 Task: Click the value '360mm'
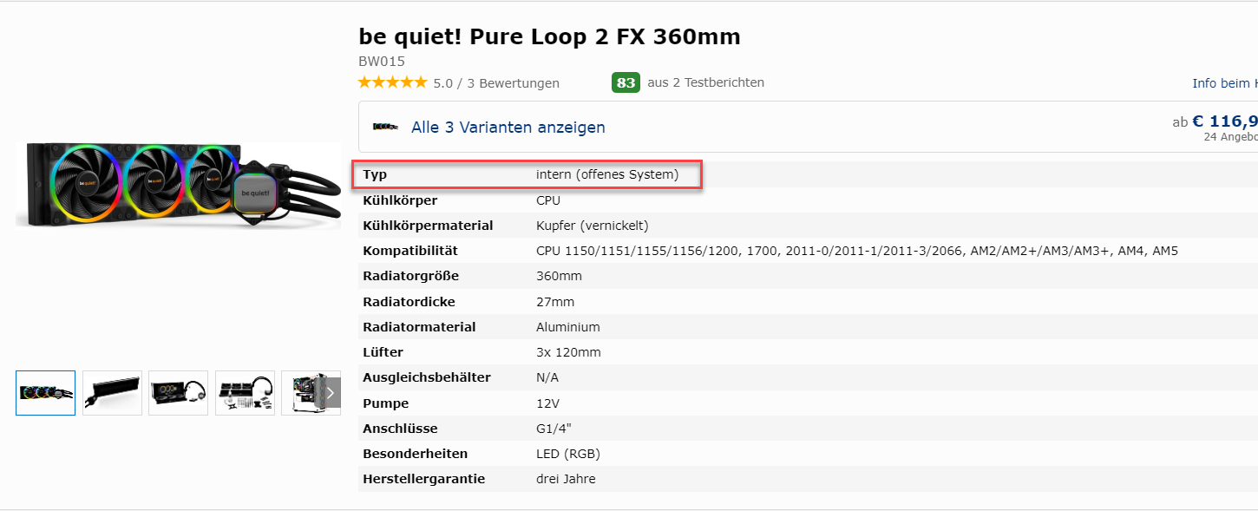click(x=560, y=276)
